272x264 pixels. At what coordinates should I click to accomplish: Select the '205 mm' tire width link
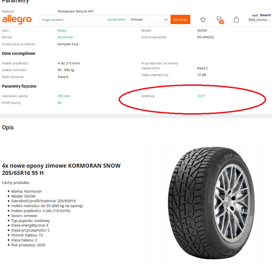tap(64, 96)
